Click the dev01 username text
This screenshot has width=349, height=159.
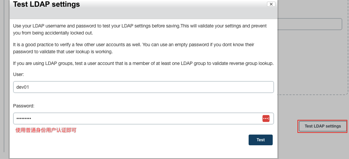tap(23, 87)
